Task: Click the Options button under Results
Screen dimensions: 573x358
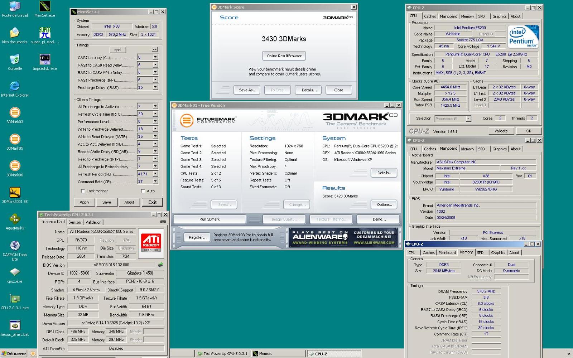Action: click(x=385, y=204)
